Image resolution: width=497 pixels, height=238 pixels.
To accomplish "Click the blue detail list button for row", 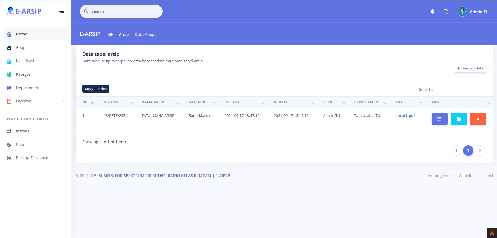I will [x=439, y=119].
